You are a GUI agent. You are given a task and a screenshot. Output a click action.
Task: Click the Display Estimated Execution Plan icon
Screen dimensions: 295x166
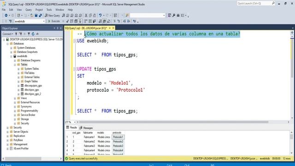pos(72,21)
